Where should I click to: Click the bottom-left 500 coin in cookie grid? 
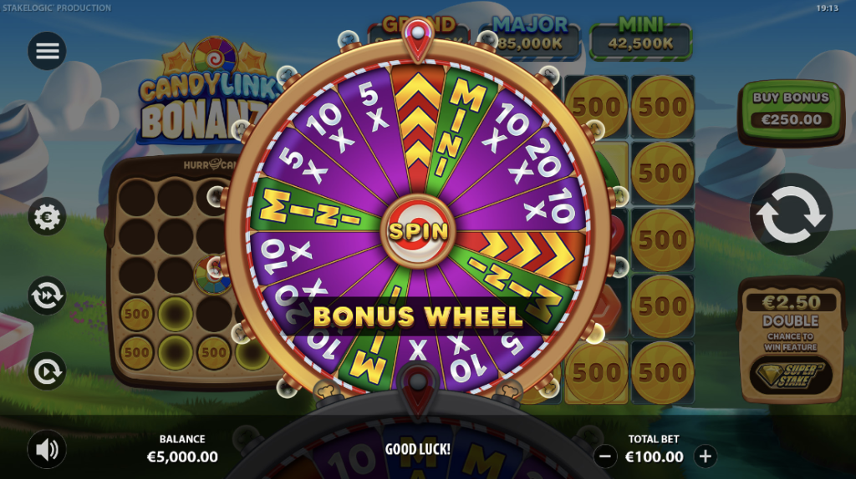pos(136,353)
